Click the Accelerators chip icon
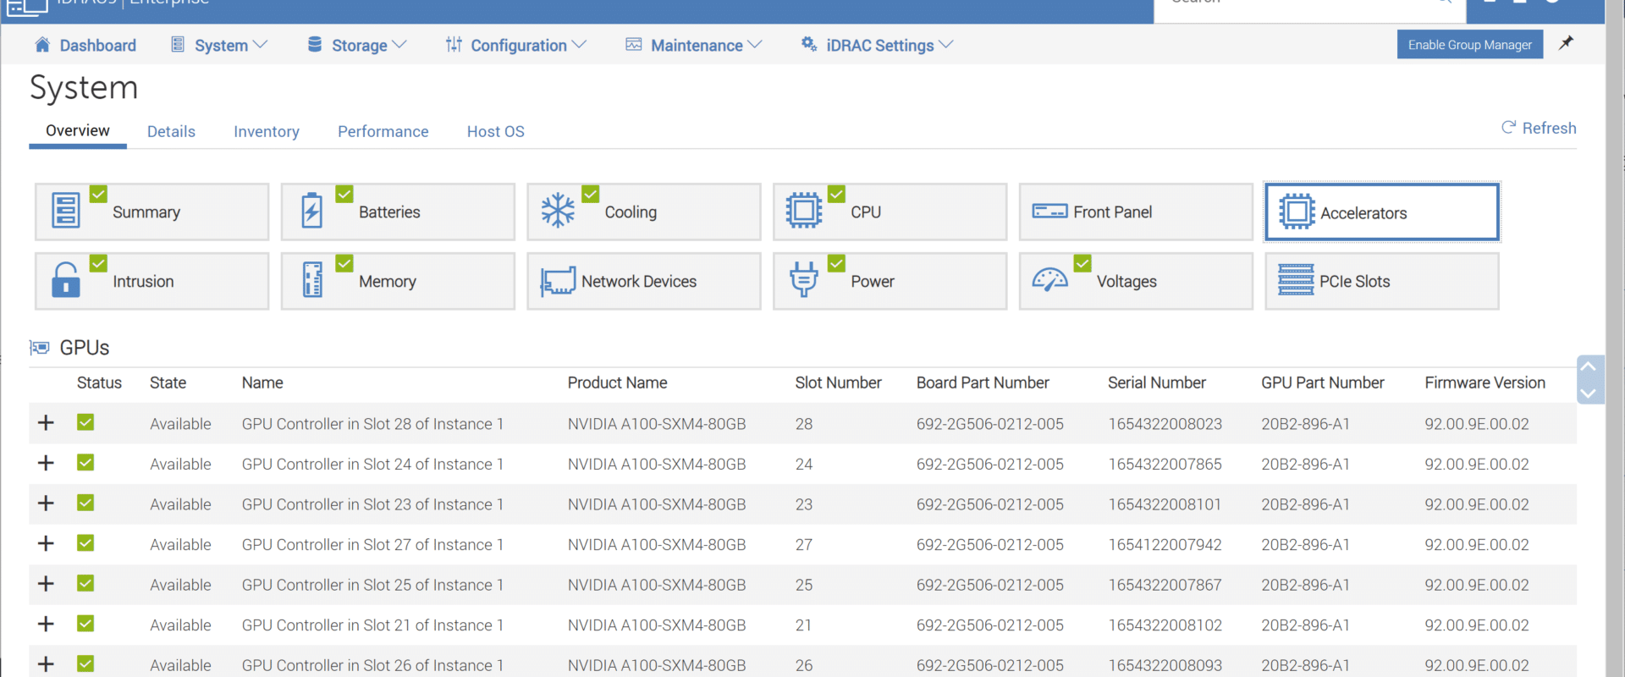Image resolution: width=1625 pixels, height=677 pixels. pyautogui.click(x=1297, y=212)
